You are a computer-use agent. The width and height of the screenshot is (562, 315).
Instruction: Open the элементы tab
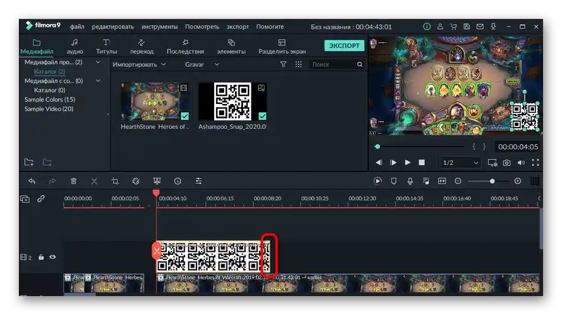[x=231, y=47]
